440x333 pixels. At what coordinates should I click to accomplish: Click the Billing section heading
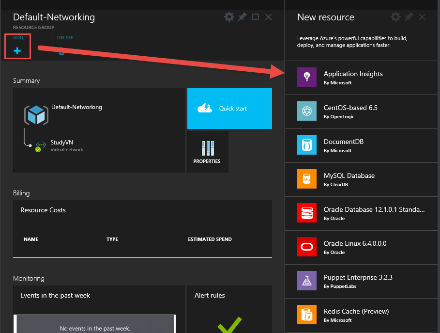[x=21, y=193]
